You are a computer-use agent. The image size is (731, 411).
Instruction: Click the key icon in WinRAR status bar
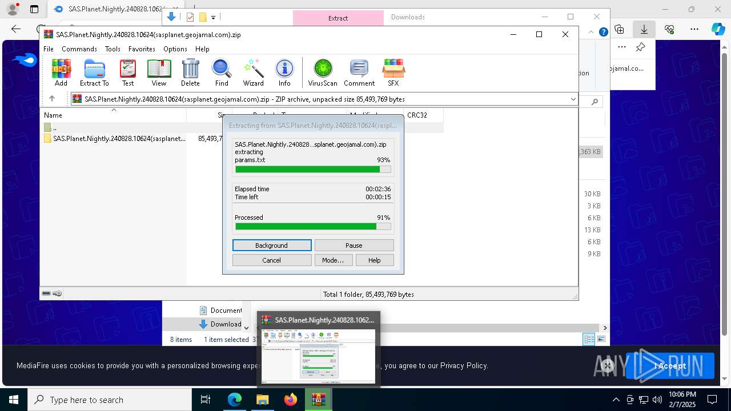point(57,293)
